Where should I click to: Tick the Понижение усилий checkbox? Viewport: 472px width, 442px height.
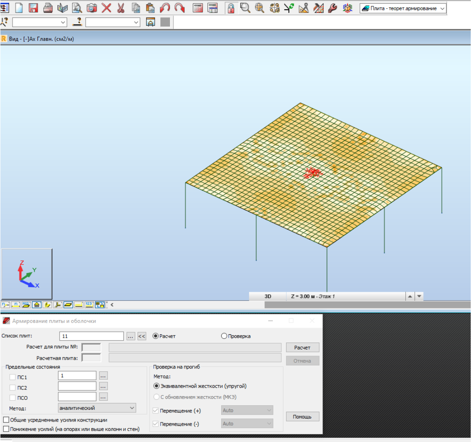(x=6, y=429)
